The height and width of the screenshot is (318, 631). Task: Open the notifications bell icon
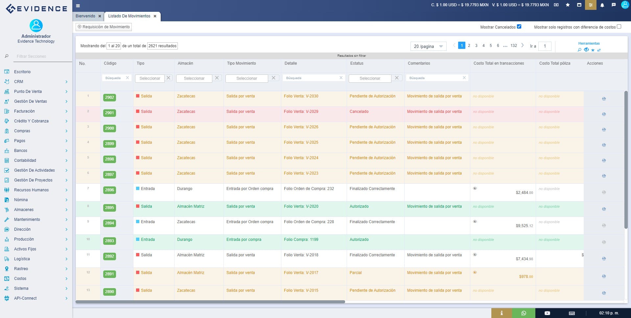coord(602,5)
